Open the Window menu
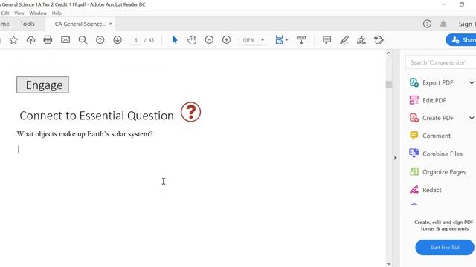Image resolution: width=476 pixels, height=267 pixels. pos(38,13)
